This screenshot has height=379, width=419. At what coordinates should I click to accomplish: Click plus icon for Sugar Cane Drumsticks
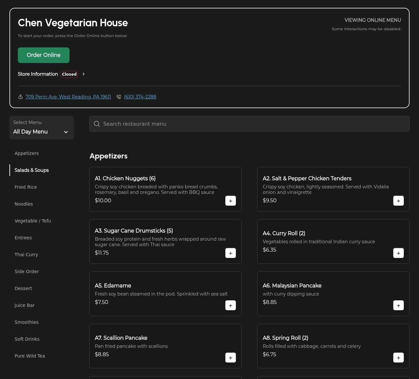pyautogui.click(x=231, y=253)
